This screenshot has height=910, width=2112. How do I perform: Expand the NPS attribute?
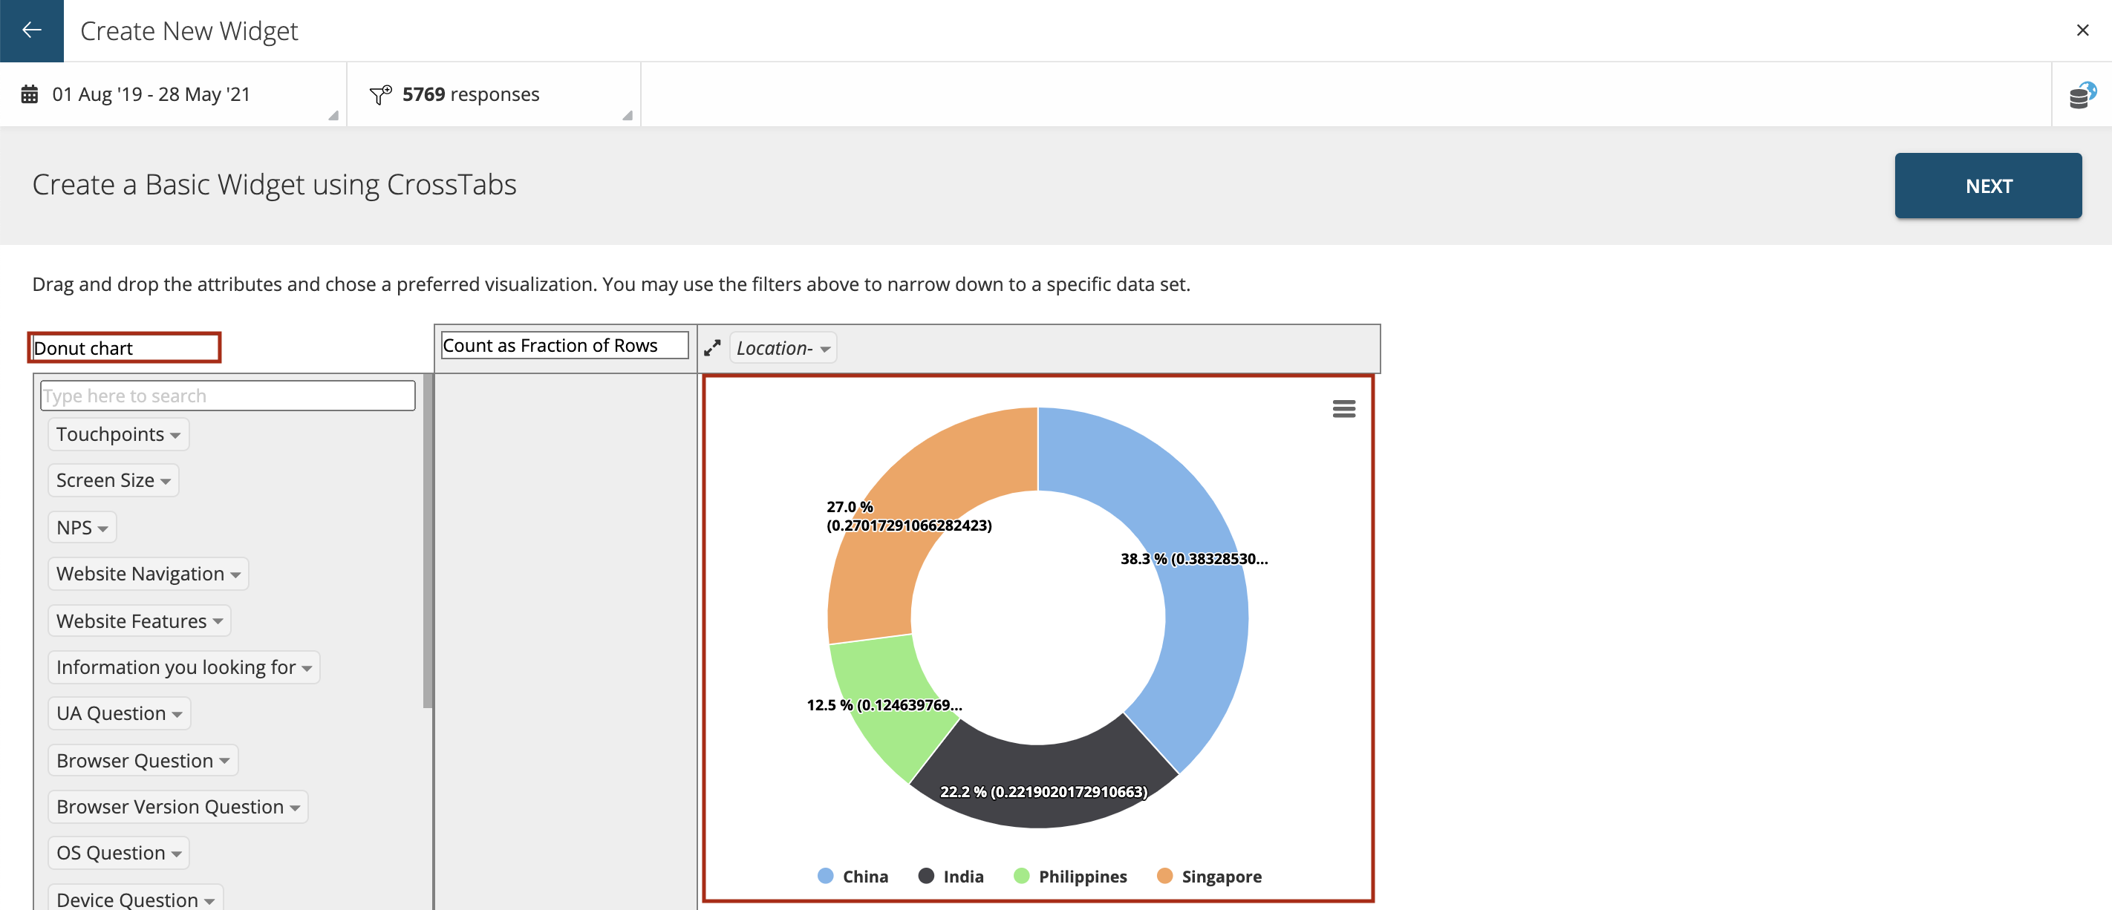[82, 527]
